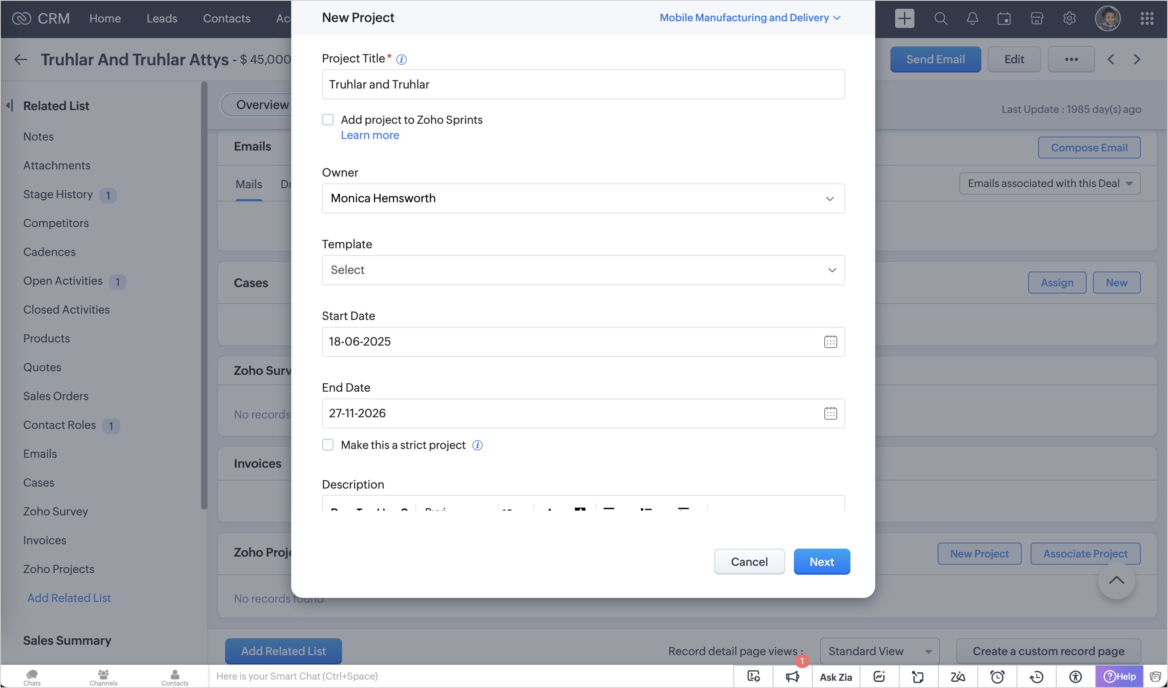Enable Add project to Zoho Sprints checkbox

tap(328, 120)
